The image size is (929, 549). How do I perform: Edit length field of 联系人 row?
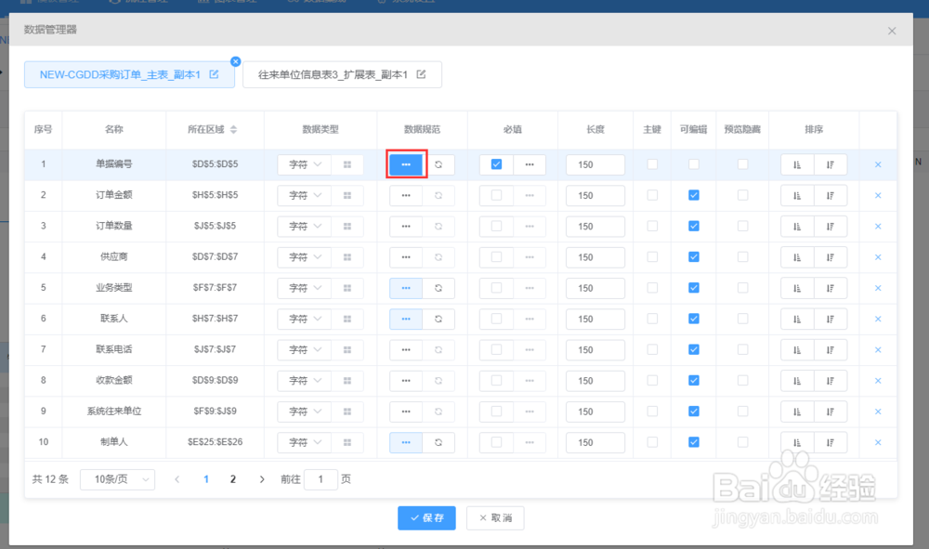pos(595,319)
